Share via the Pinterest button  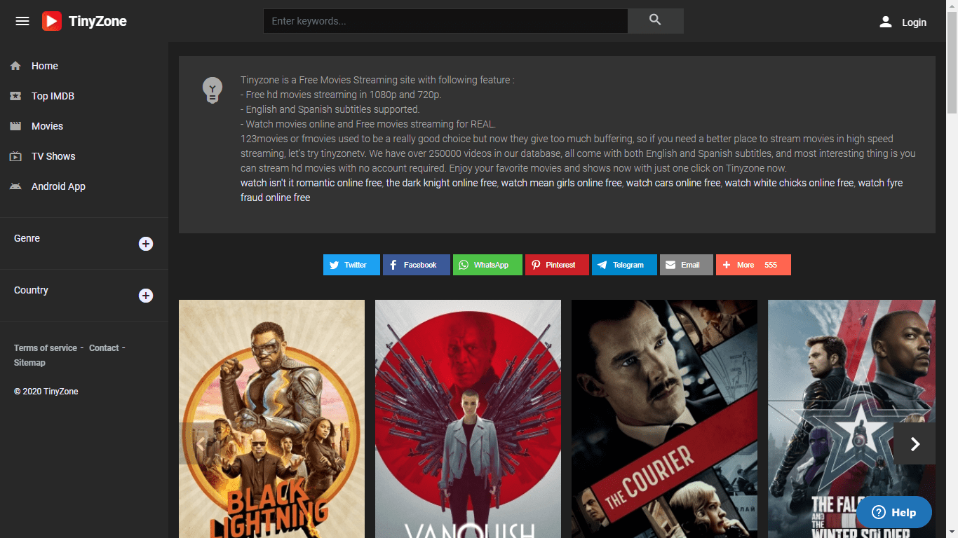point(557,265)
